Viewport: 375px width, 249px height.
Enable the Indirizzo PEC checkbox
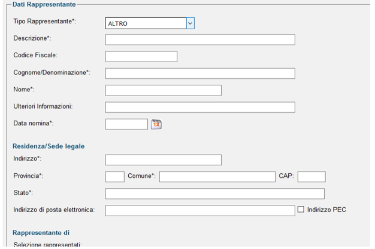tap(301, 210)
